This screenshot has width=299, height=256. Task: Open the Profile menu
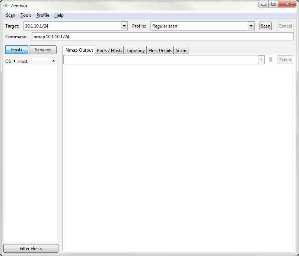tap(43, 15)
